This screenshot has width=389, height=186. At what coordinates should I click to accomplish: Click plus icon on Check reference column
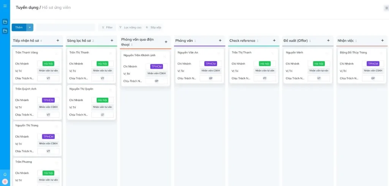click(x=274, y=41)
